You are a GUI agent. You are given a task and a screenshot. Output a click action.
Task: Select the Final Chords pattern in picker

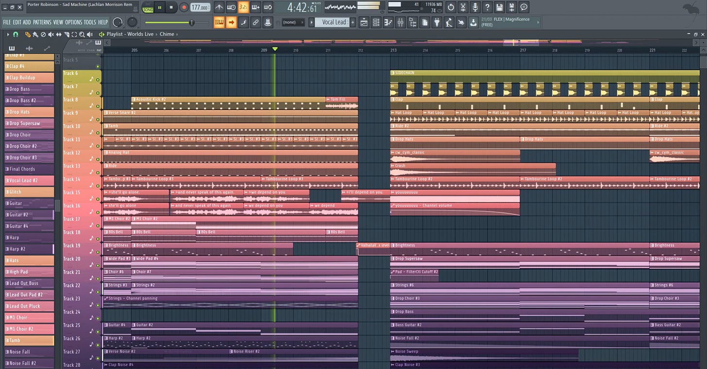pos(29,169)
